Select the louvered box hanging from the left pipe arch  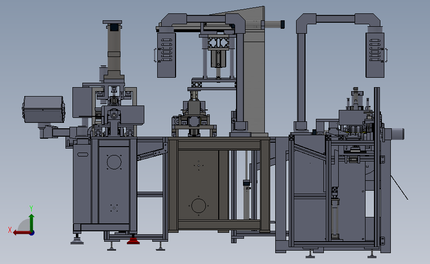[x=167, y=55]
